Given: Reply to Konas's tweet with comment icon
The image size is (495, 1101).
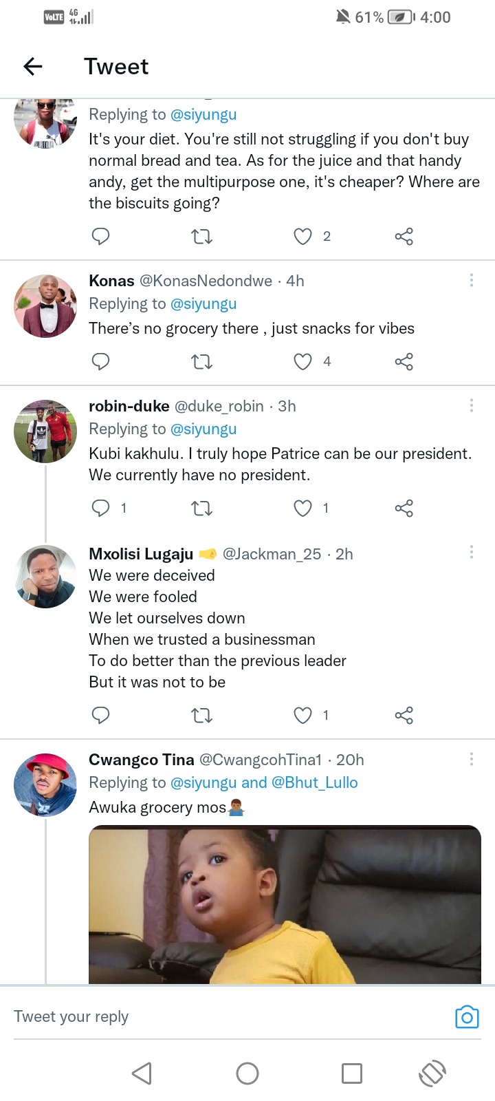Looking at the screenshot, I should (x=101, y=361).
